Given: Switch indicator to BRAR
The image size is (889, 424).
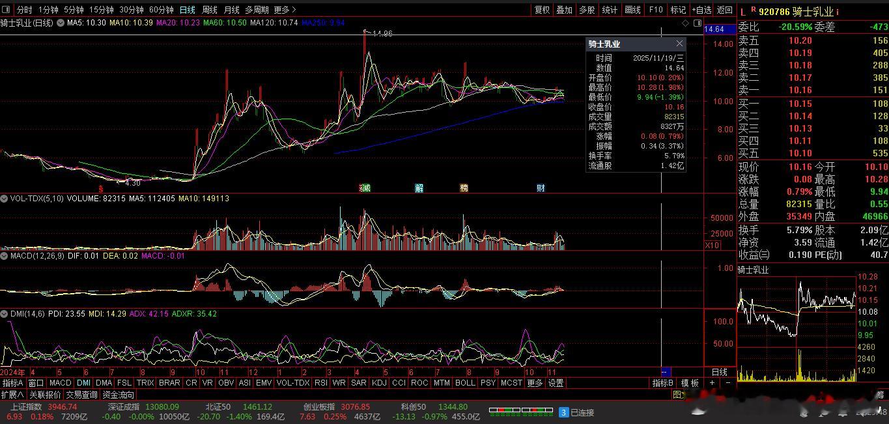Looking at the screenshot, I should tap(169, 383).
